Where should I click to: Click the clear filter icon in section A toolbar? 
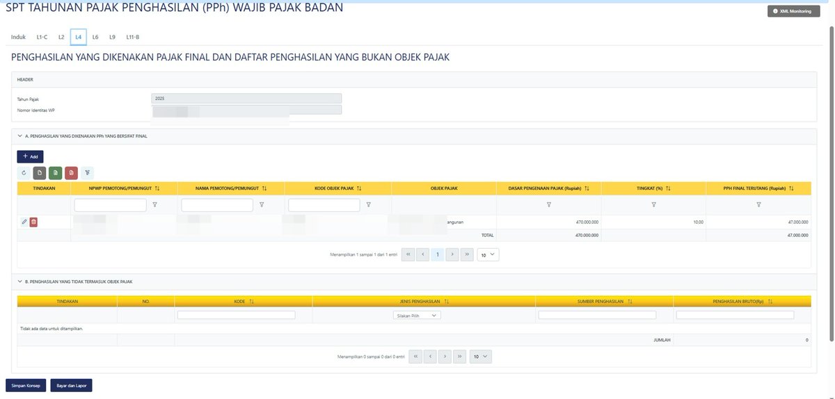[87, 172]
